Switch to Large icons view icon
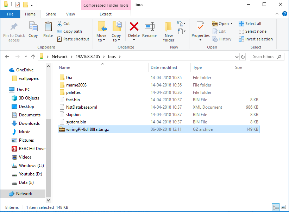The height and width of the screenshot is (212, 289). pyautogui.click(x=283, y=207)
